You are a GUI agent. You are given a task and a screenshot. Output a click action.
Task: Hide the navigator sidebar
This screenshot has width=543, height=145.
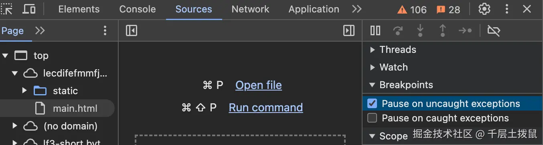pos(132,30)
